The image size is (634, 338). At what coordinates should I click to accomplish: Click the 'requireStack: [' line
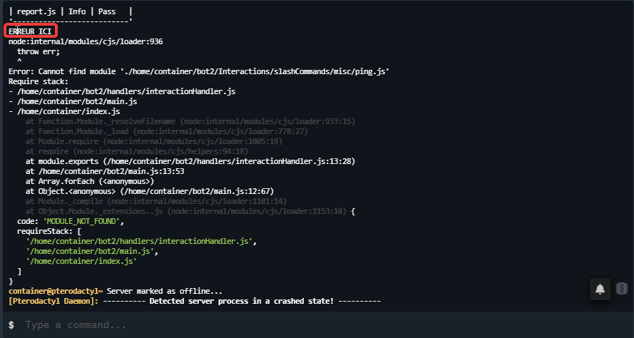click(x=49, y=231)
